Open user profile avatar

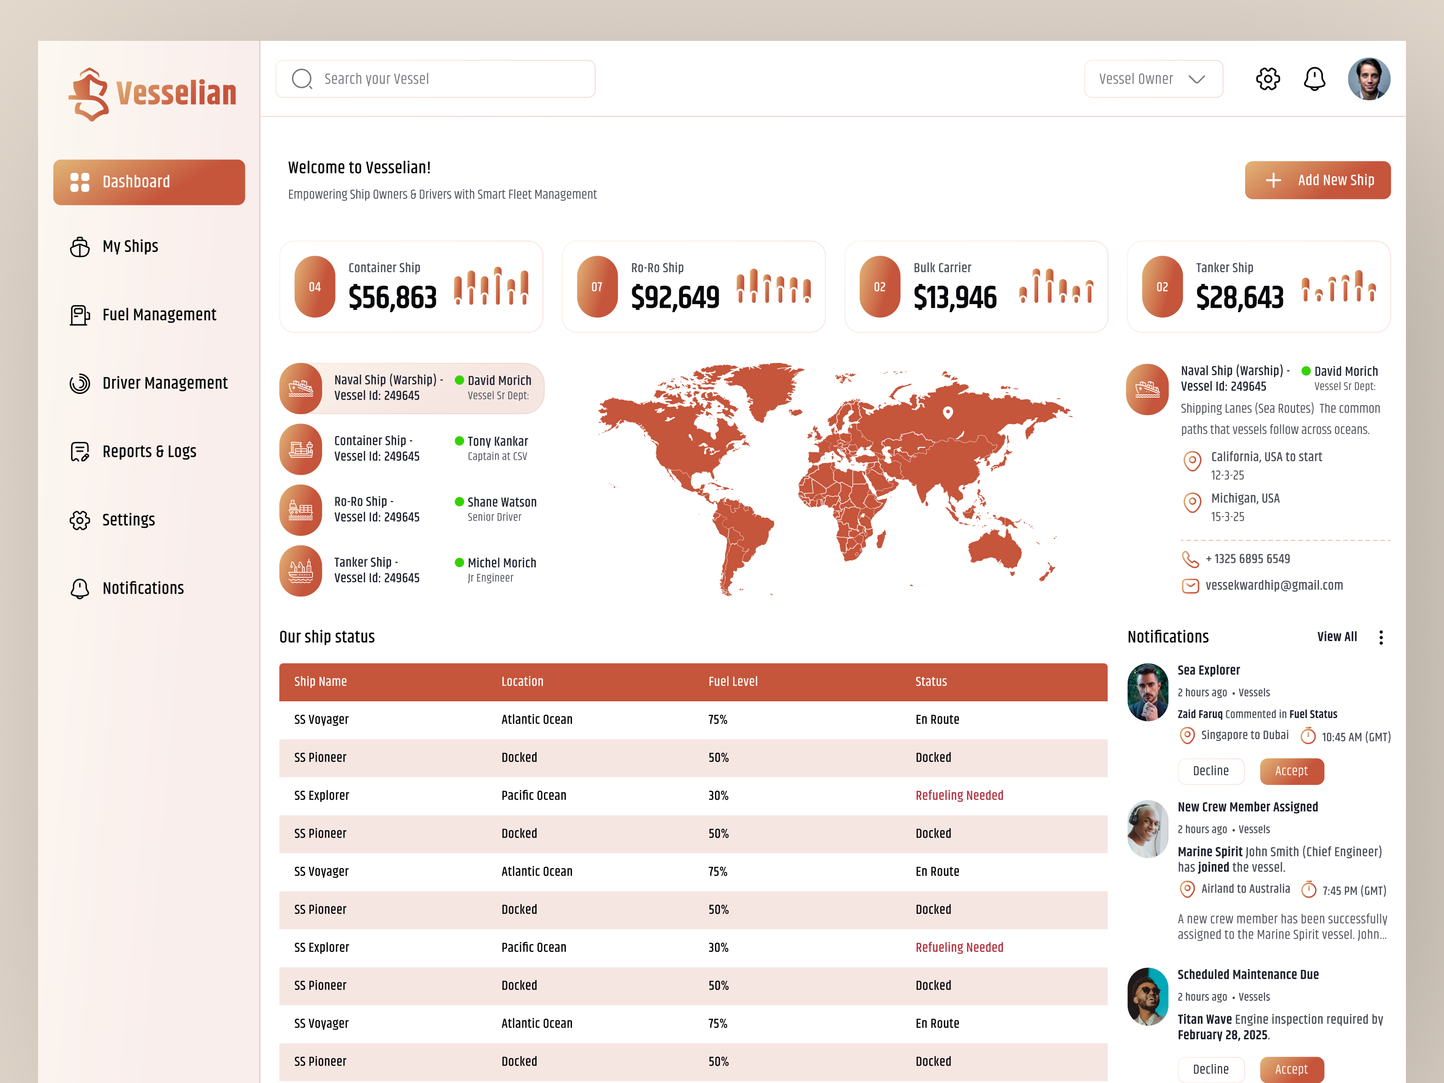[1369, 79]
